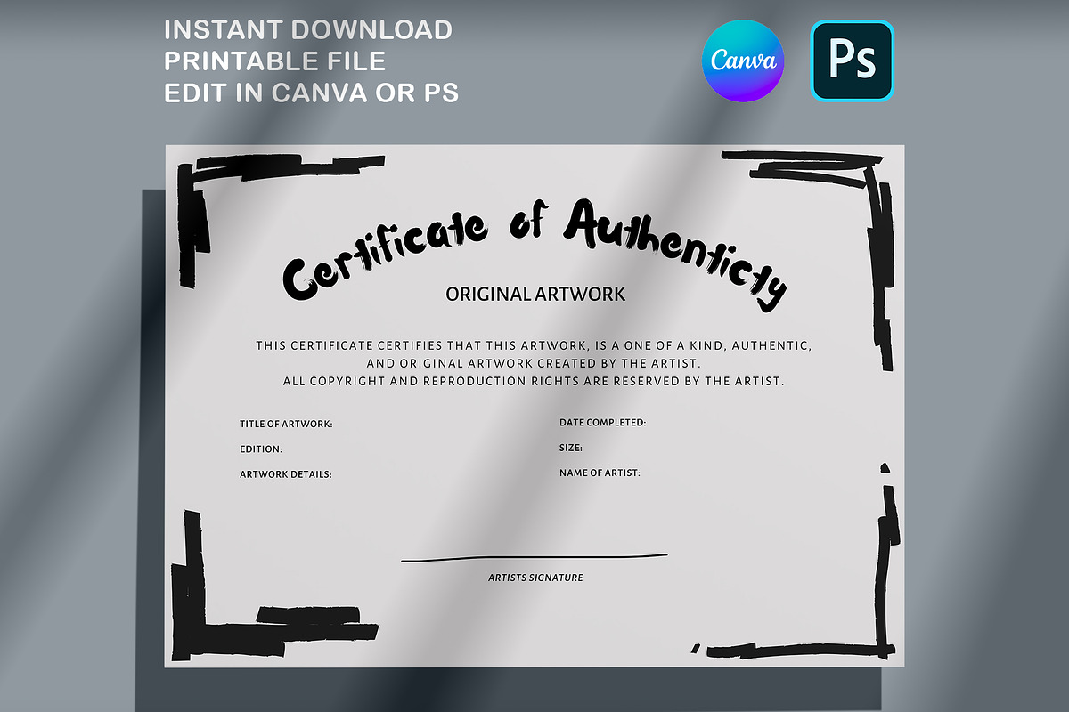The width and height of the screenshot is (1069, 712).
Task: Click the "EDIT IN CANVA OR PS" text
Action: [x=311, y=92]
